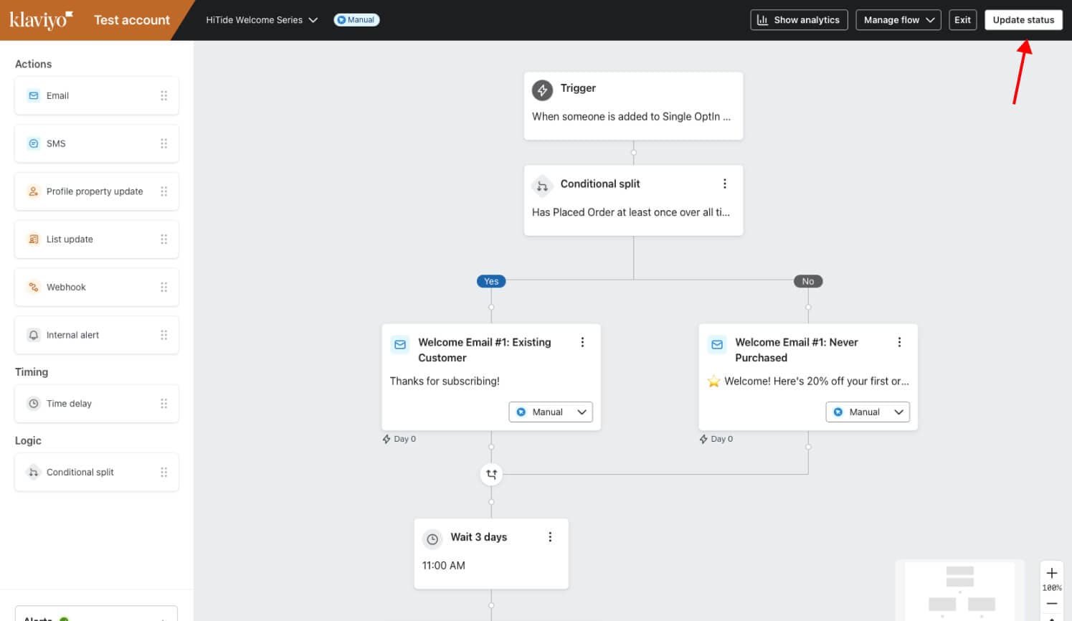Open Never Purchased email's three-dot menu
Viewport: 1072px width, 621px height.
tap(899, 343)
